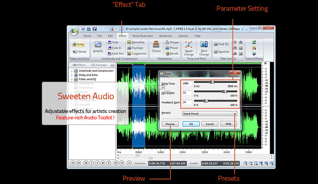Select the Phaser effect
Viewport: 318px width, 184px height.
172,48
